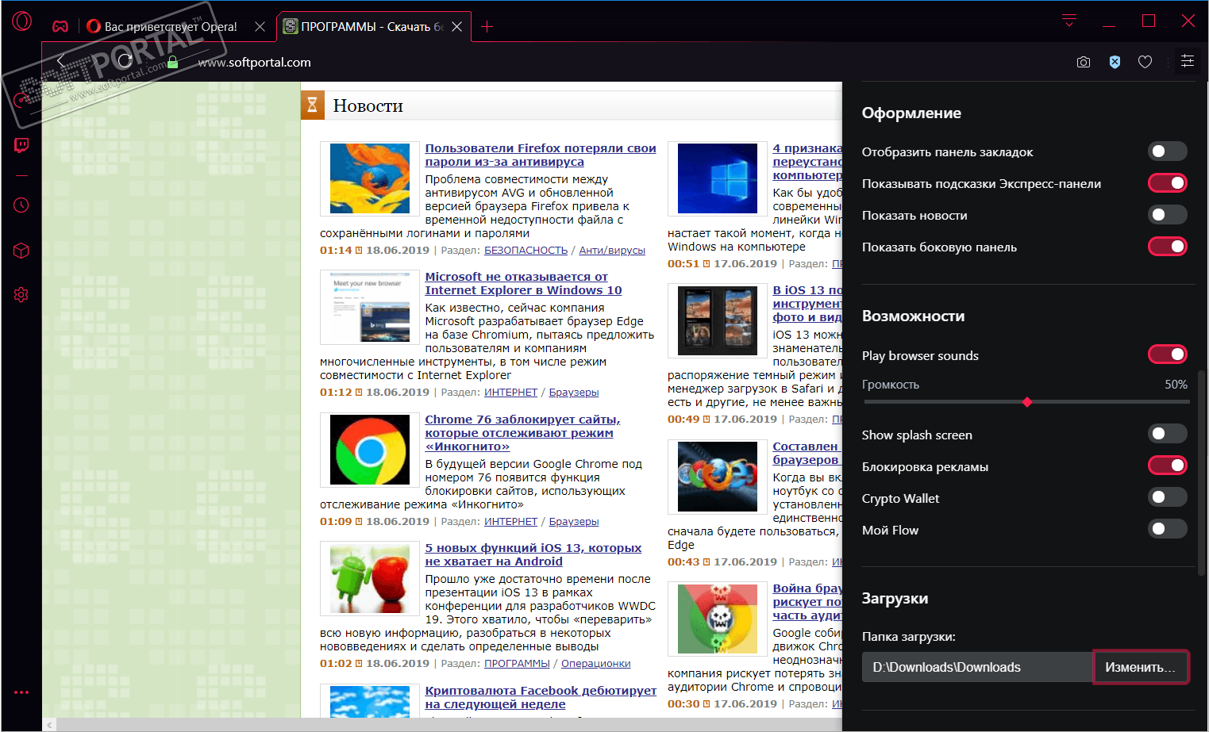Open the Opera main menu logo
The height and width of the screenshot is (732, 1209).
click(21, 21)
